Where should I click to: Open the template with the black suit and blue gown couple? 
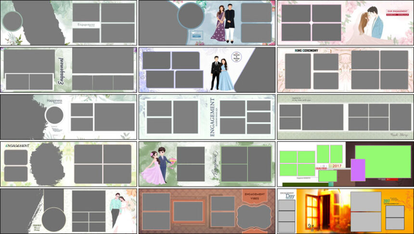click(207, 70)
